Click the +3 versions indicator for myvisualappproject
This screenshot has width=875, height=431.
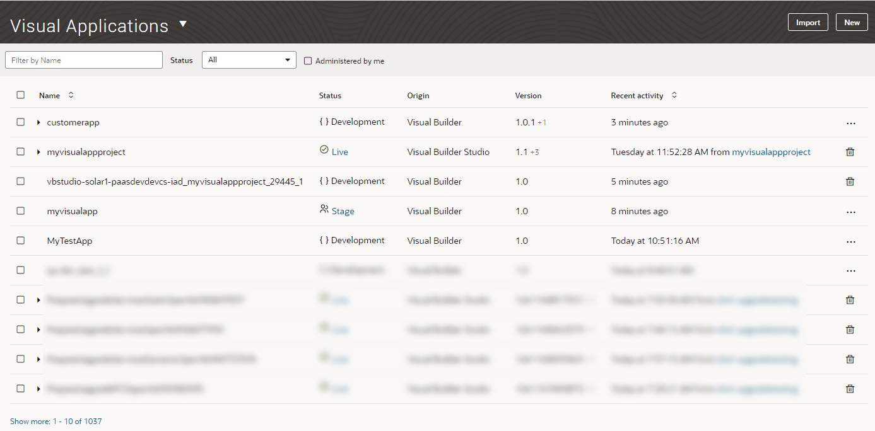534,152
